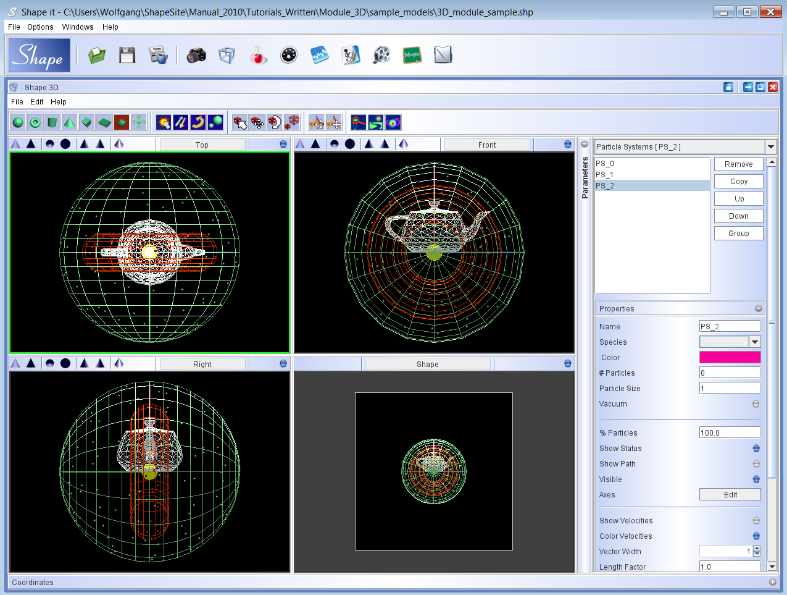The image size is (787, 595).
Task: Move the particle system Up
Action: pos(739,199)
